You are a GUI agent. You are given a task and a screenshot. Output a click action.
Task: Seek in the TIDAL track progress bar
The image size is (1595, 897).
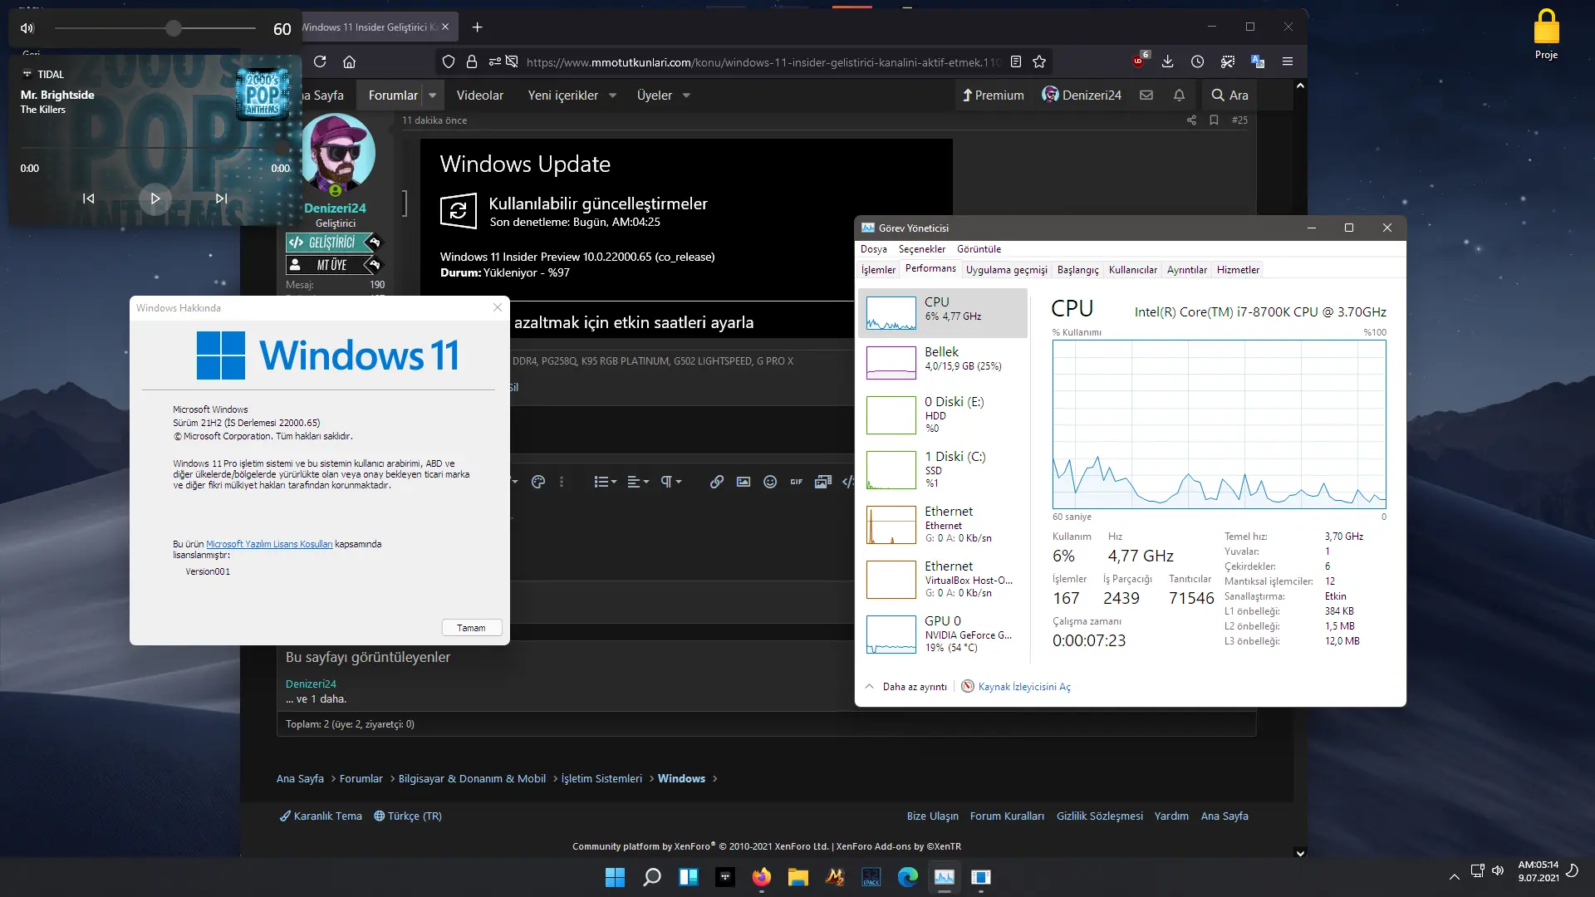155,149
